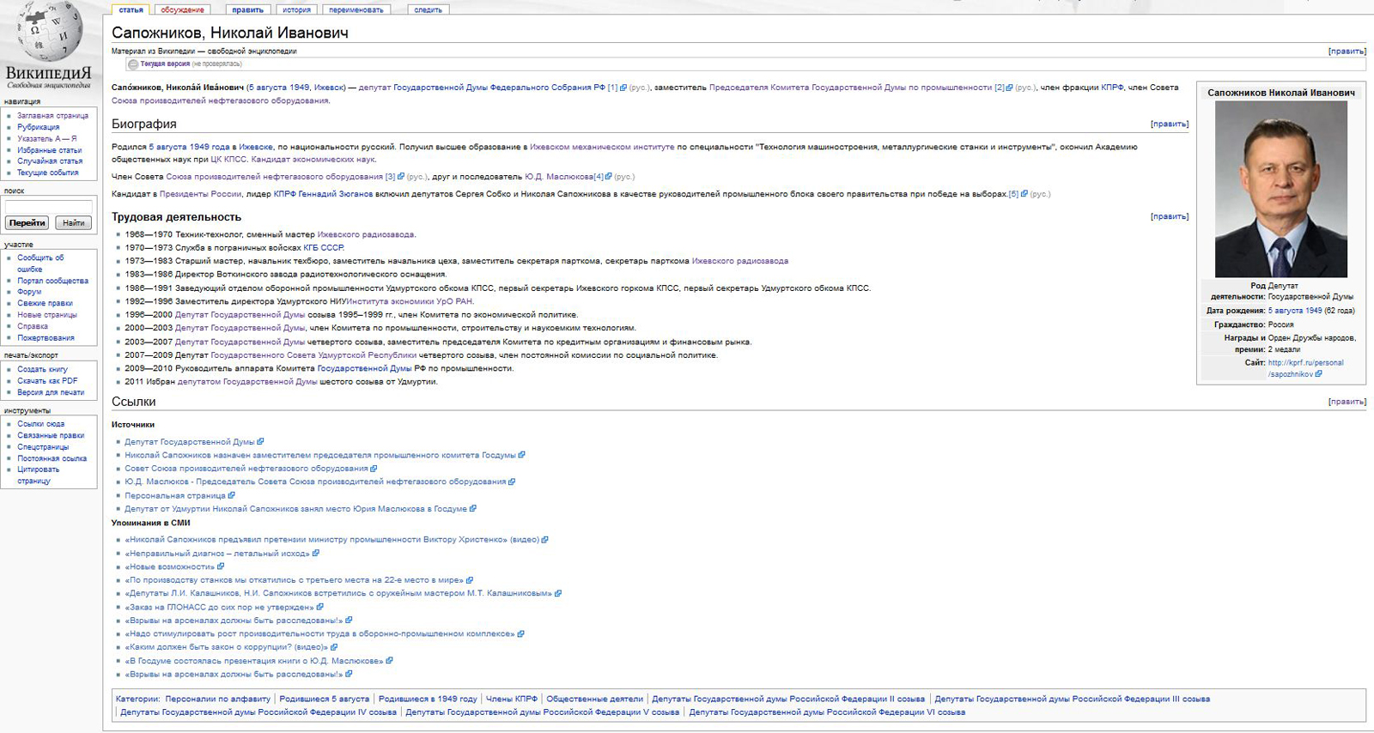
Task: Open '«Каким должен быть закон о коррупции? (видео)»'
Action: coord(227,647)
